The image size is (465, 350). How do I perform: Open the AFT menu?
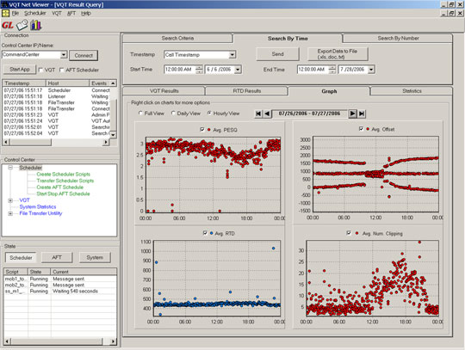coord(71,13)
